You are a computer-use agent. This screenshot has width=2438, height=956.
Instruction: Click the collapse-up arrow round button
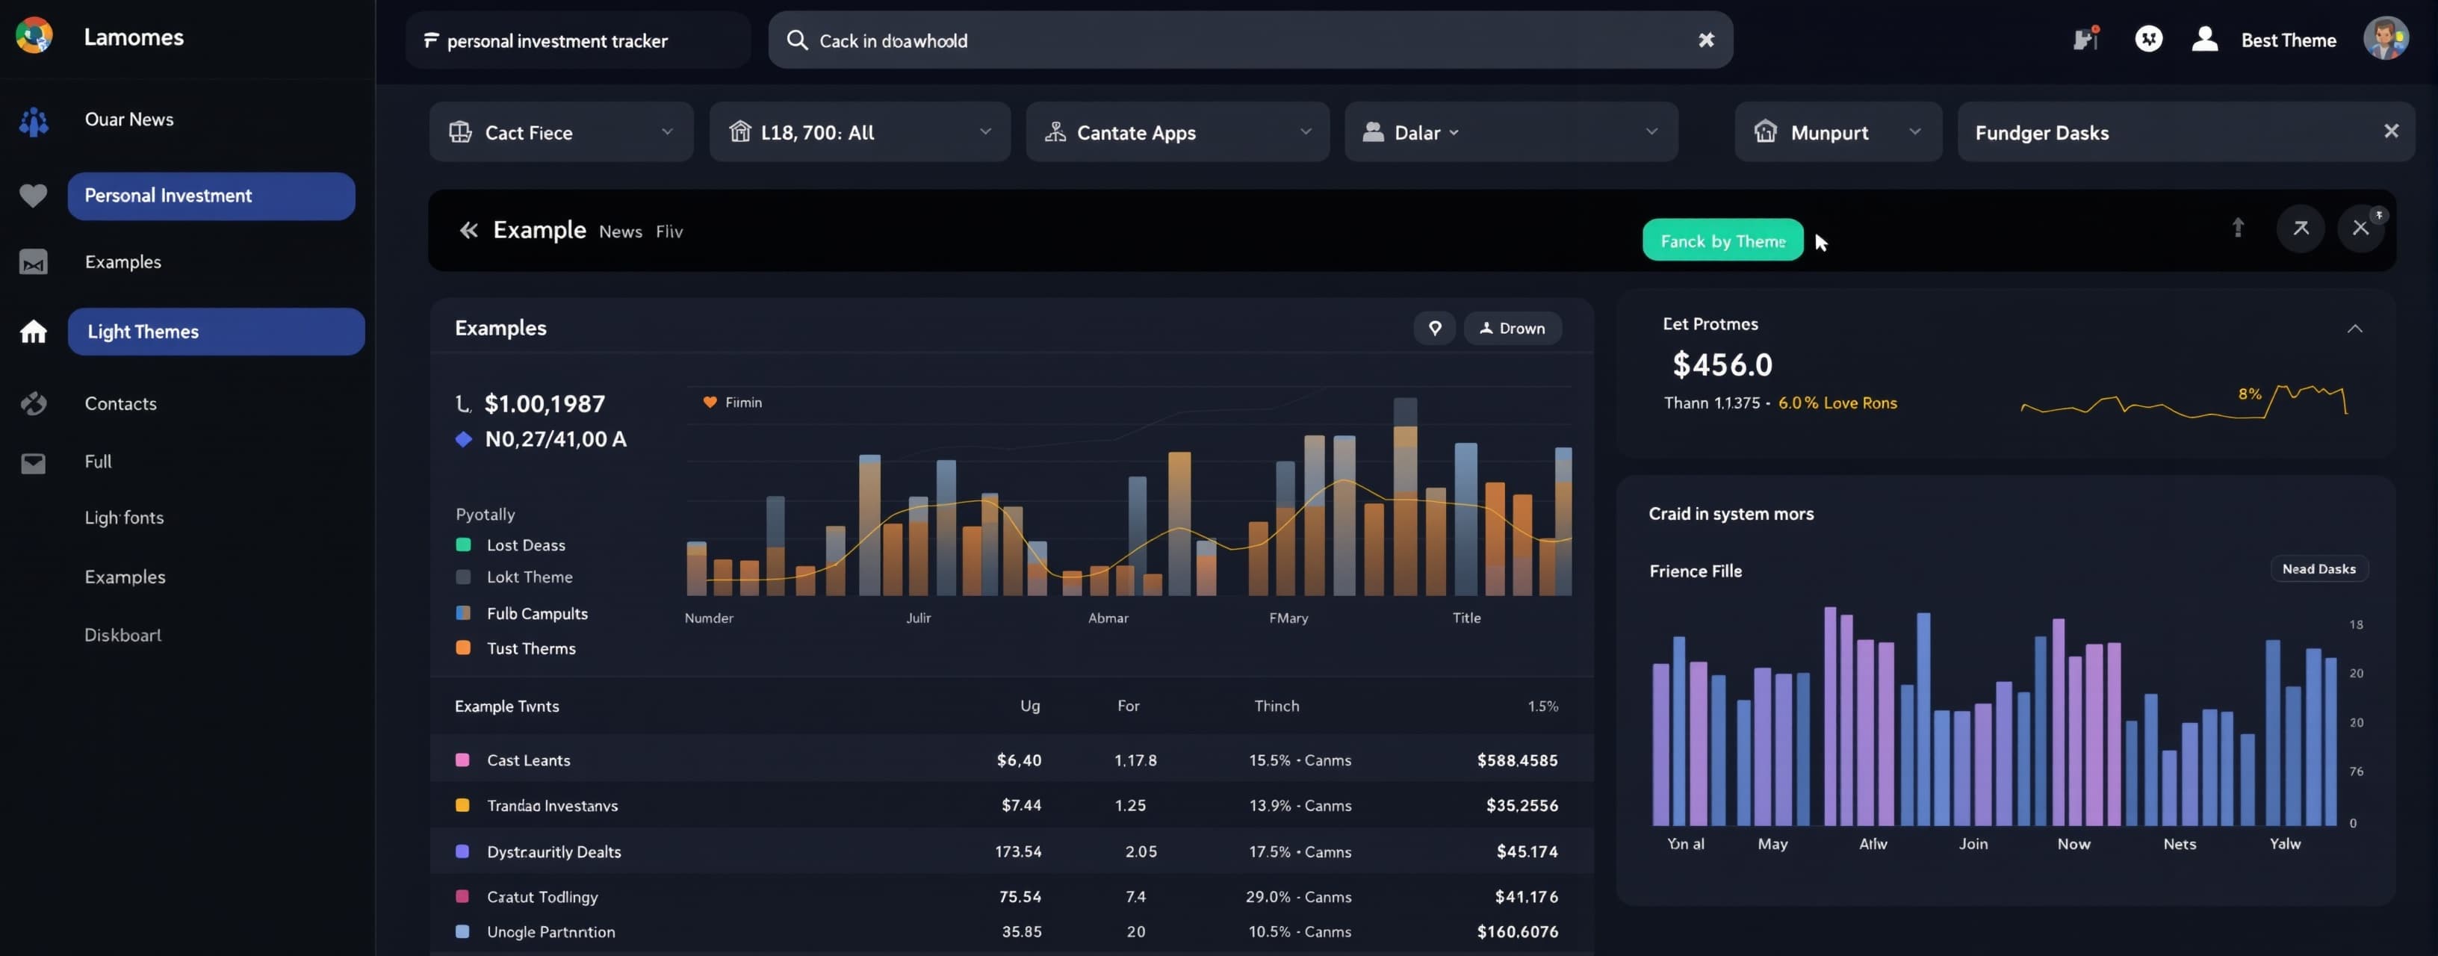coord(2301,228)
